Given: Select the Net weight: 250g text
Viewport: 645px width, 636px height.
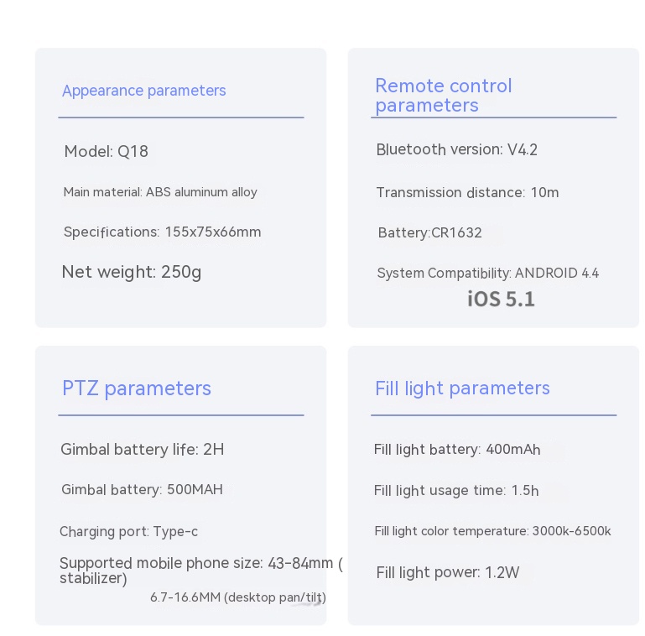Looking at the screenshot, I should (x=132, y=272).
